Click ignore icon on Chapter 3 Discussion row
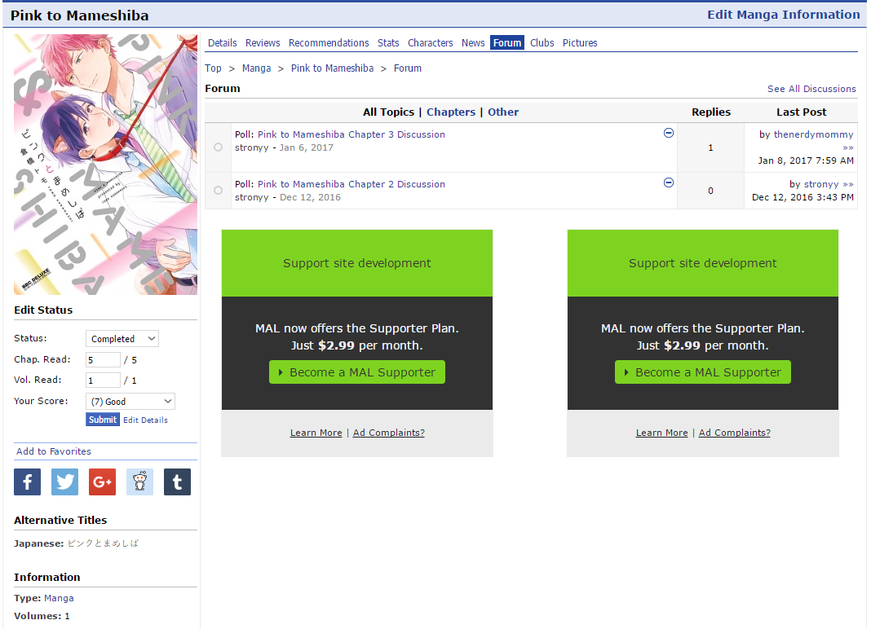Image resolution: width=871 pixels, height=629 pixels. pos(669,133)
